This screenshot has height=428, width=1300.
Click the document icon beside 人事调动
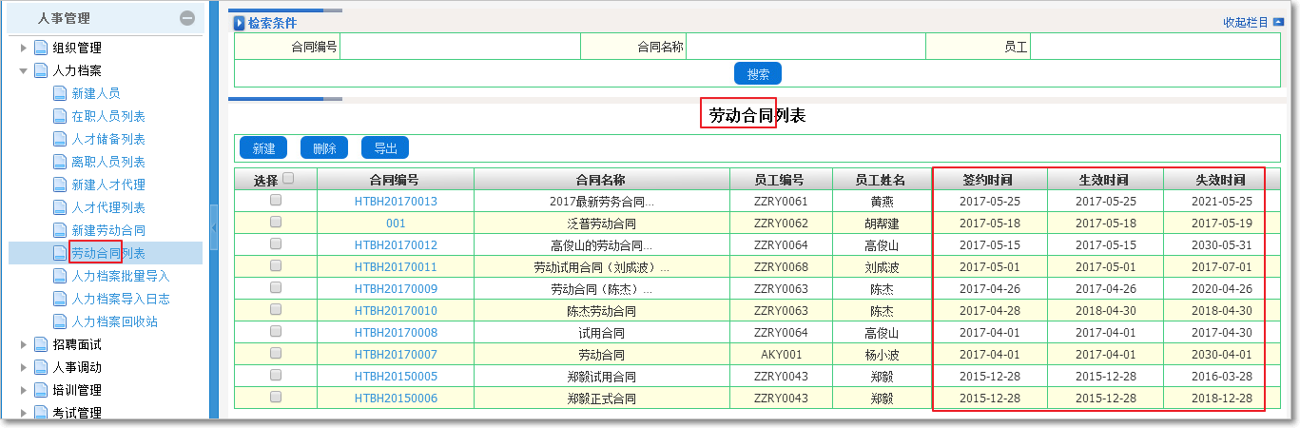click(x=40, y=367)
